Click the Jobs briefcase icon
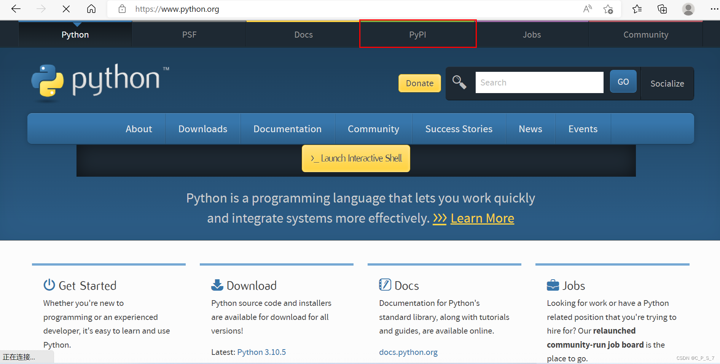720x364 pixels. click(x=553, y=285)
